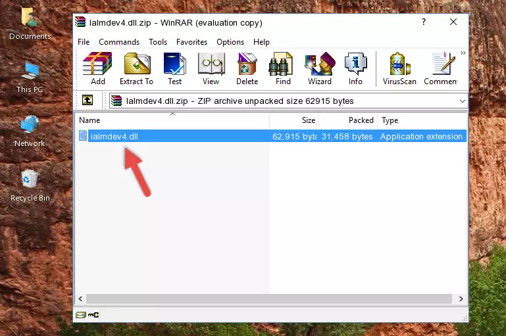Click the Delete toolbar icon
This screenshot has width=506, height=336.
click(x=247, y=68)
